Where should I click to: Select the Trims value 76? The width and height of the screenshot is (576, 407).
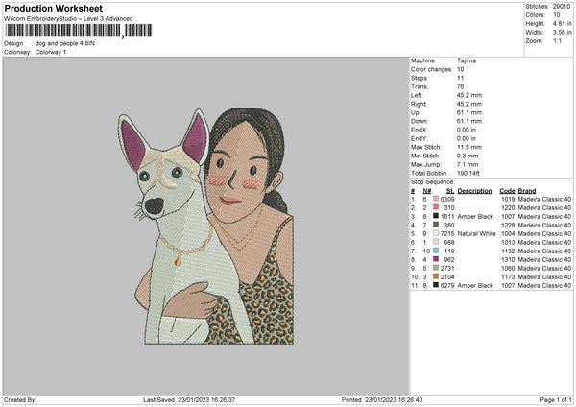click(x=460, y=86)
